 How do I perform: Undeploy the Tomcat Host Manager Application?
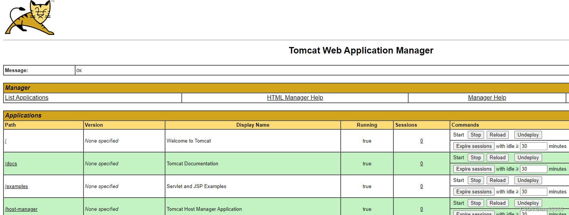coord(528,203)
